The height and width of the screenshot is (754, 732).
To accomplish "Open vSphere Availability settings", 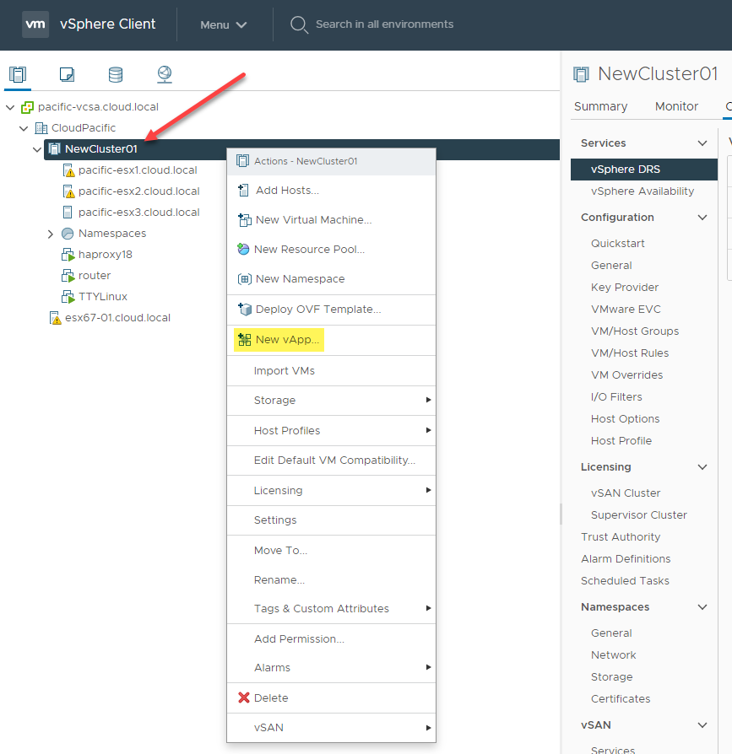I will tap(644, 191).
